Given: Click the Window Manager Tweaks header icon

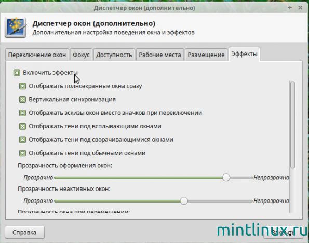Looking at the screenshot, I should [x=16, y=28].
